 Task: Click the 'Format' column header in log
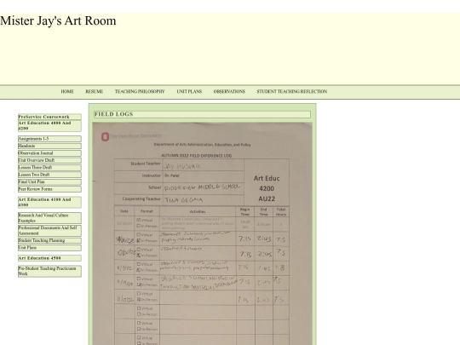pyautogui.click(x=147, y=211)
